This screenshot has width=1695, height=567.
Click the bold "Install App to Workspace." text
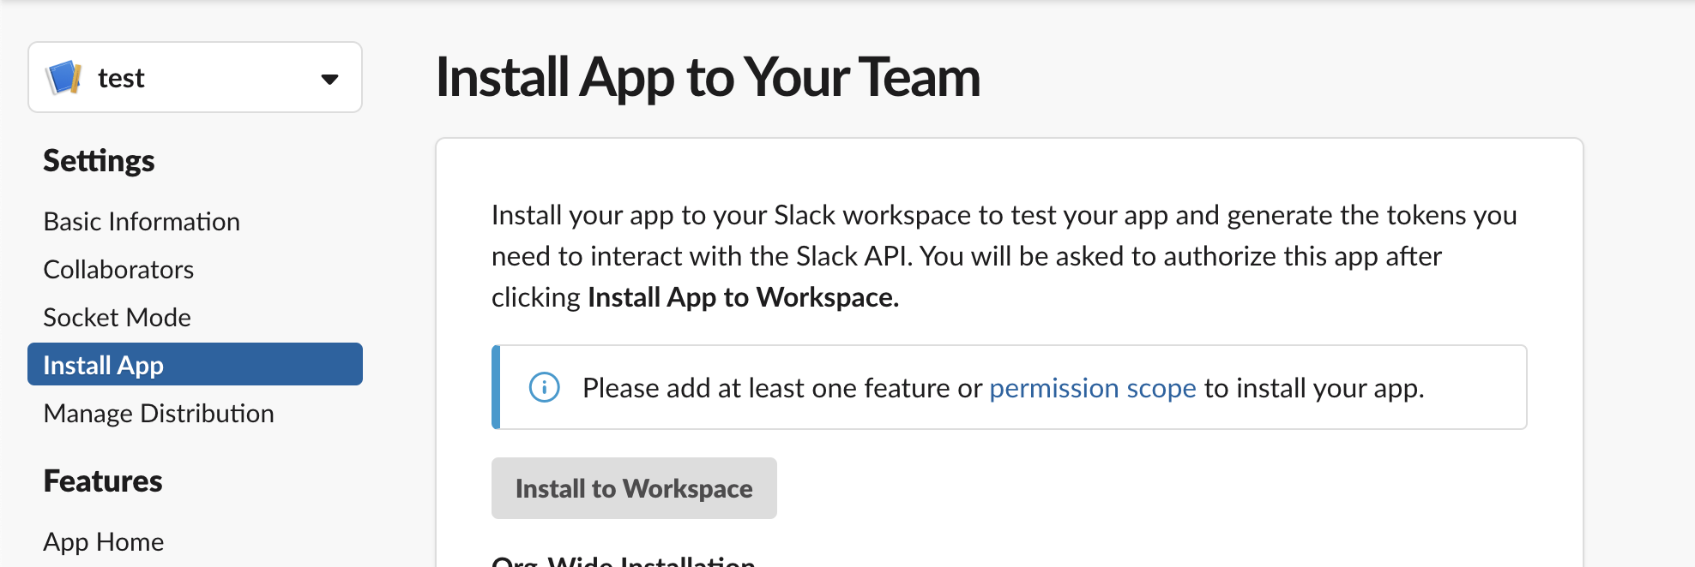(x=743, y=297)
